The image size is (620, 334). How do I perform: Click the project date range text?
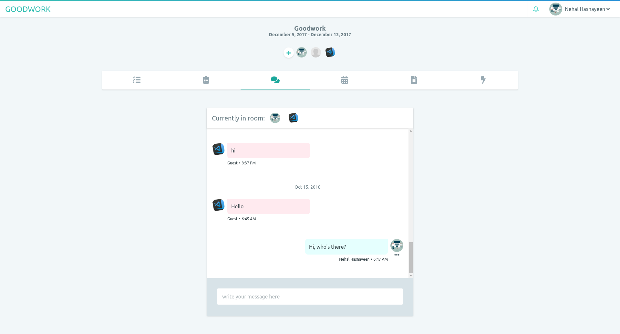(x=310, y=35)
